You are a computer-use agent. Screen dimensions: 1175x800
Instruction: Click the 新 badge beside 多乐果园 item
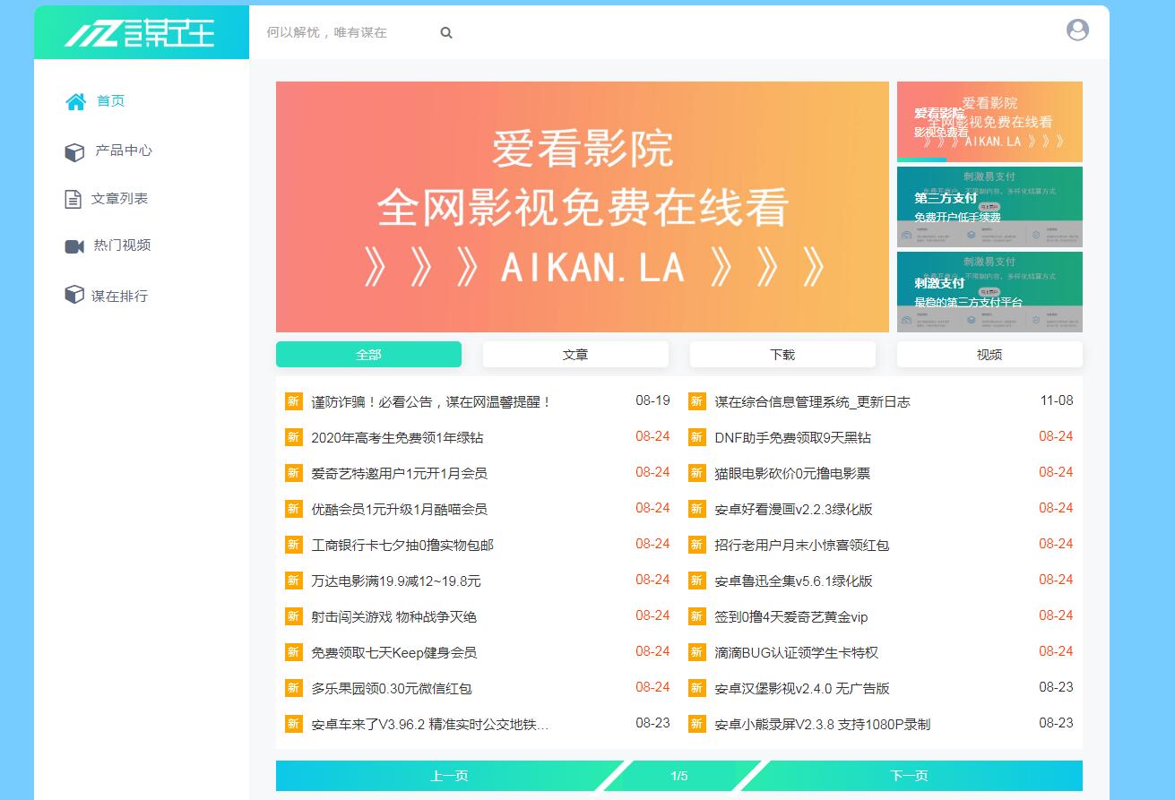pos(294,688)
